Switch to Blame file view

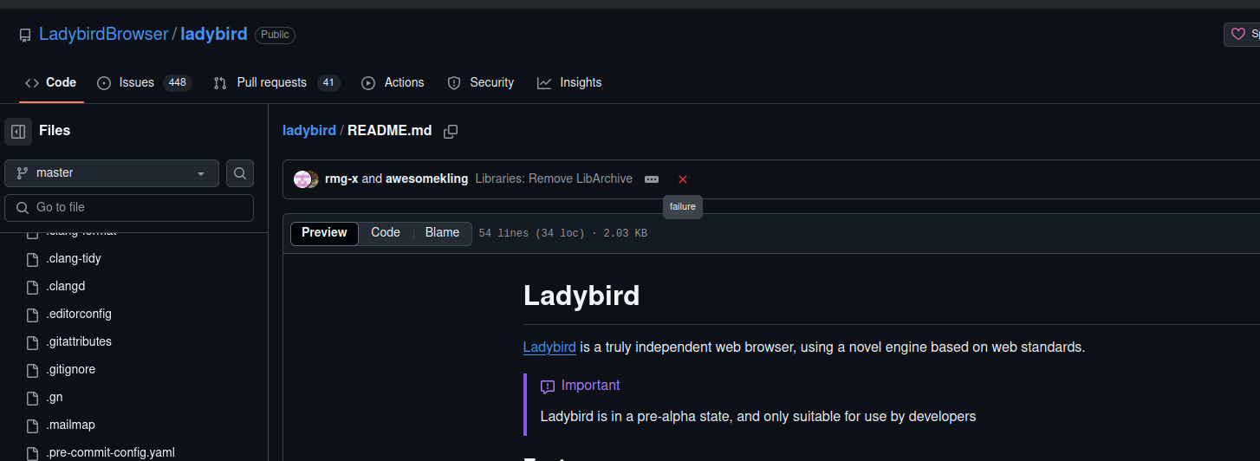[x=442, y=233]
